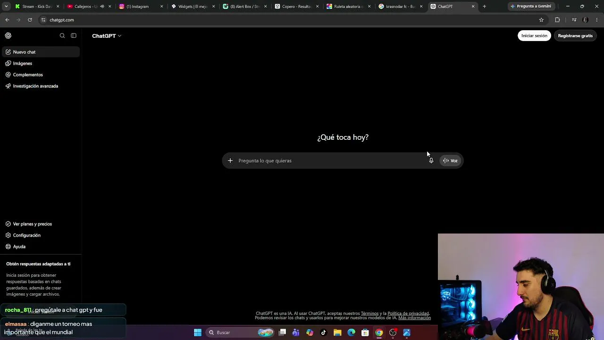Viewport: 604px width, 340px height.
Task: Open Microsoft Store from the taskbar
Action: (x=365, y=332)
